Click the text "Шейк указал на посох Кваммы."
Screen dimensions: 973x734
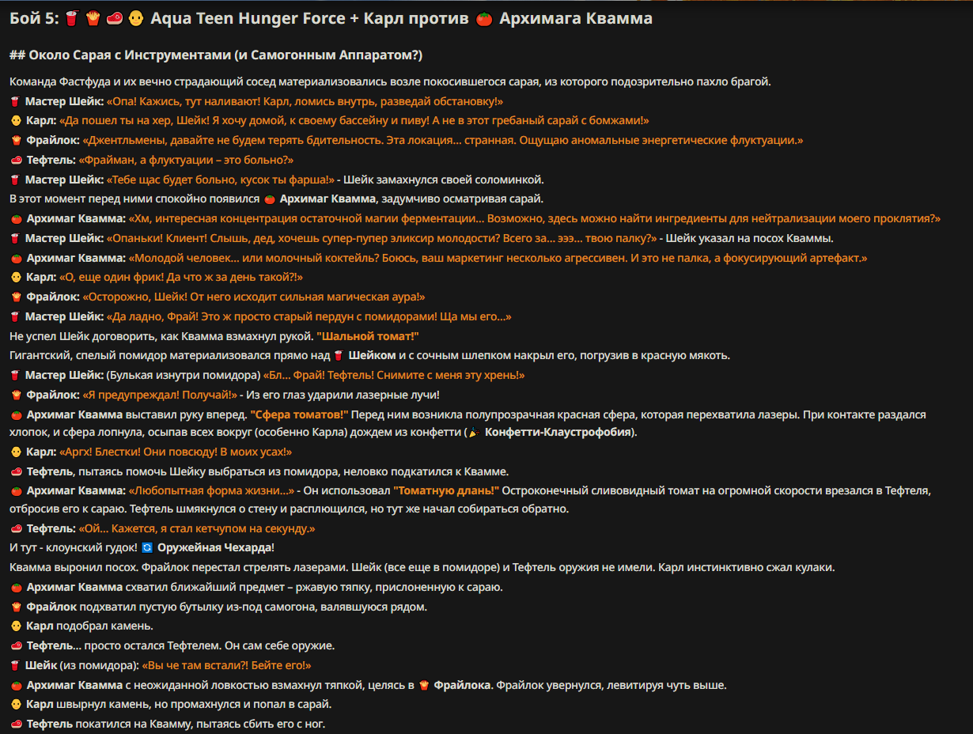[749, 239]
